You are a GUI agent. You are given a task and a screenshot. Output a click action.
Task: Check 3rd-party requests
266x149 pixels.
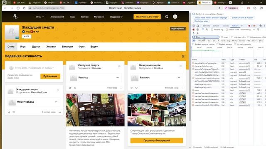point(235,44)
